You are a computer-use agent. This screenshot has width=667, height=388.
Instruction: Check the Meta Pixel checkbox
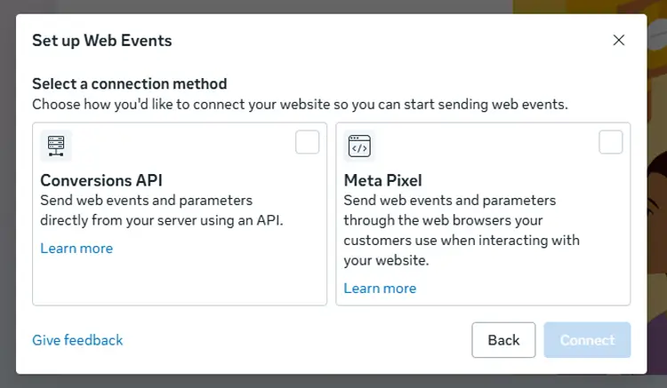pos(610,142)
